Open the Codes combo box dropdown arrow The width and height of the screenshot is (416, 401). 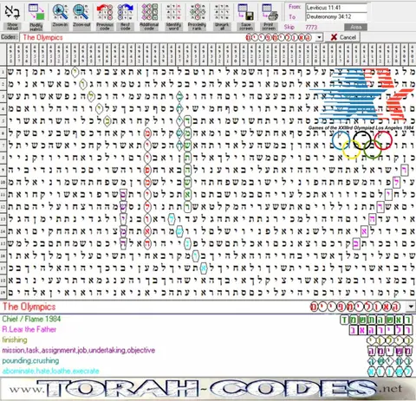point(319,37)
